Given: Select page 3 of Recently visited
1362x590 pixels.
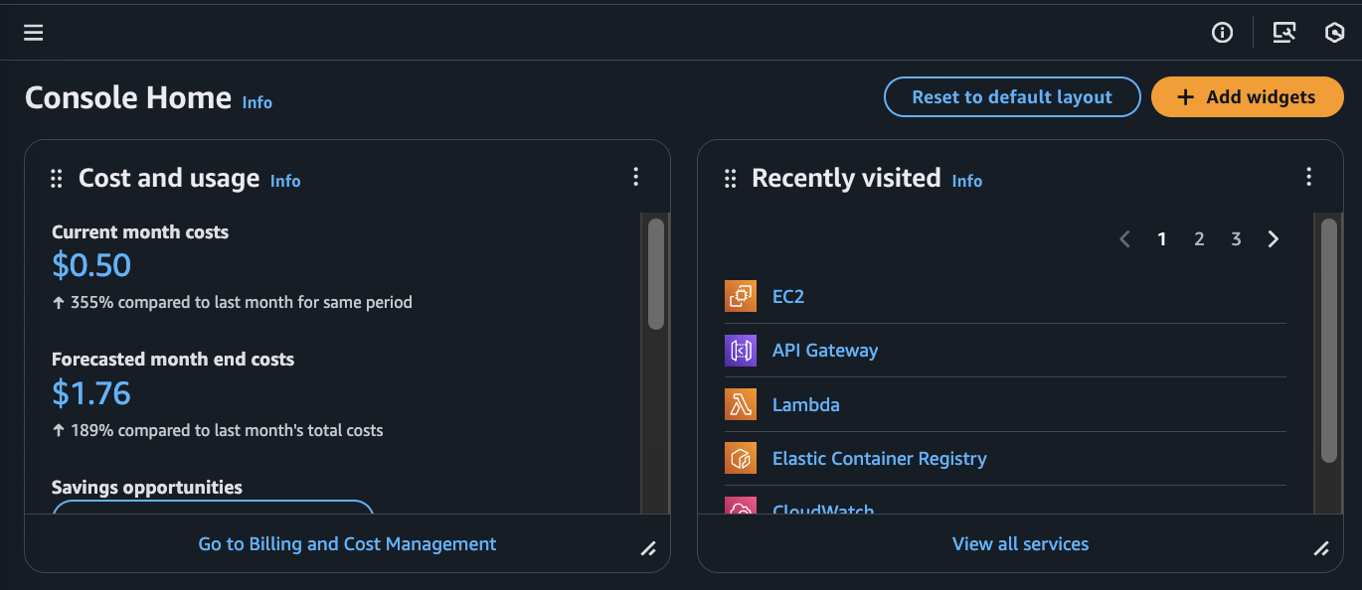Looking at the screenshot, I should click(x=1236, y=238).
